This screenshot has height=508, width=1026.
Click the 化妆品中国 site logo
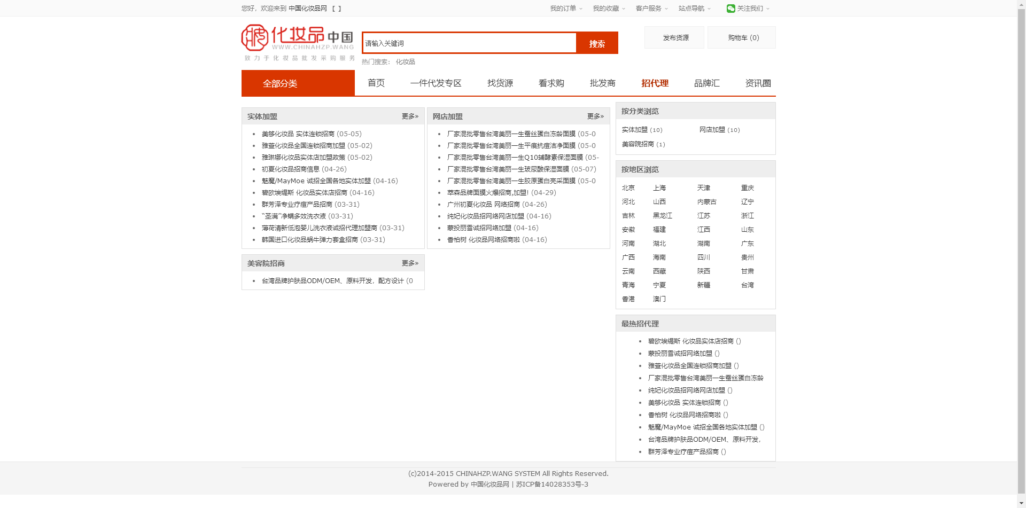click(298, 42)
